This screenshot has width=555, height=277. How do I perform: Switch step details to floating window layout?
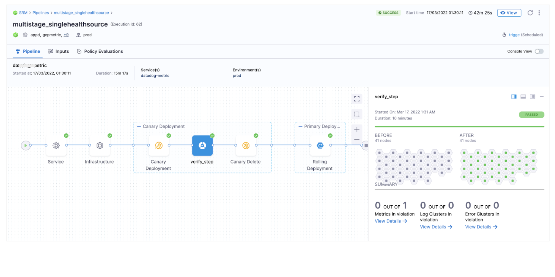[532, 97]
